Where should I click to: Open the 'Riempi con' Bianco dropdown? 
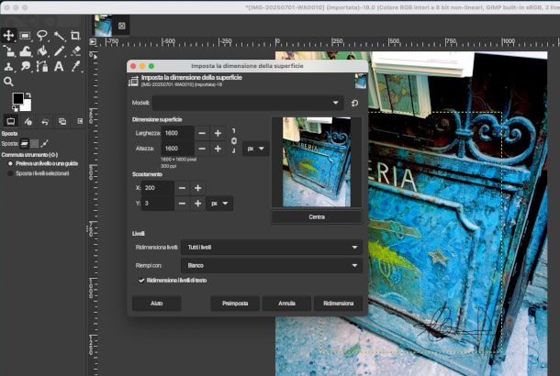[x=270, y=265]
